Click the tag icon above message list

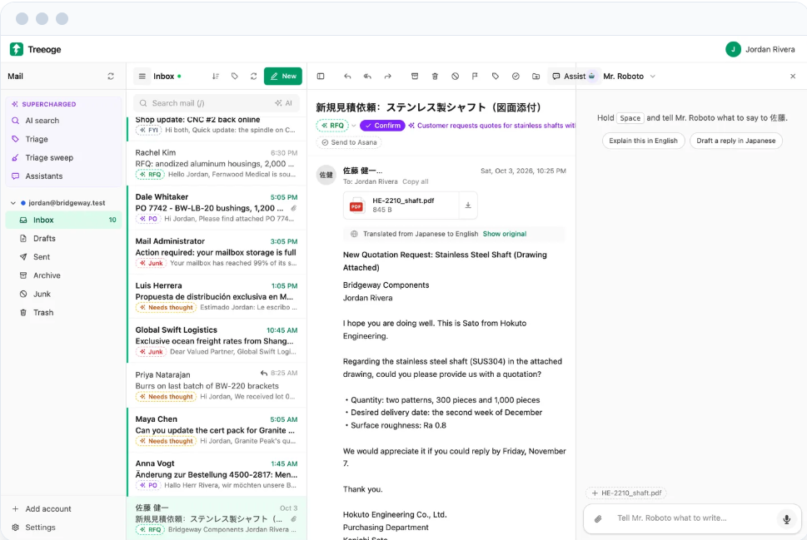click(235, 76)
